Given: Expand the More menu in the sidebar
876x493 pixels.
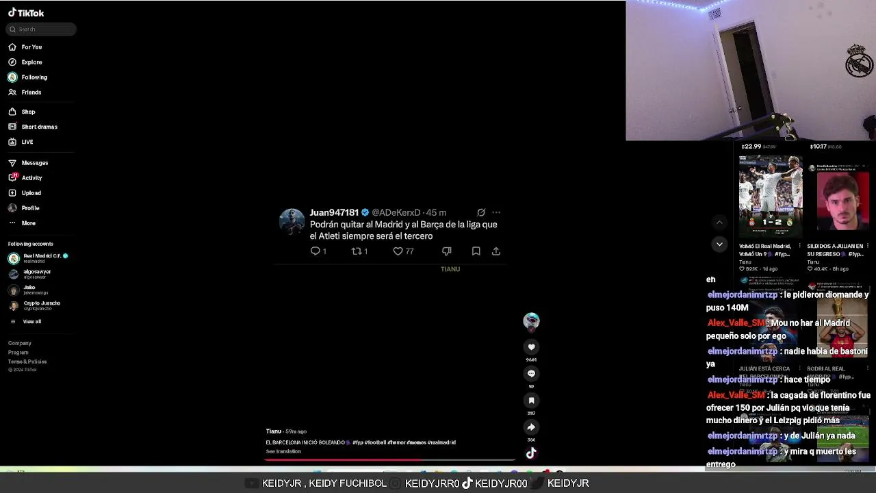Looking at the screenshot, I should click(22, 223).
